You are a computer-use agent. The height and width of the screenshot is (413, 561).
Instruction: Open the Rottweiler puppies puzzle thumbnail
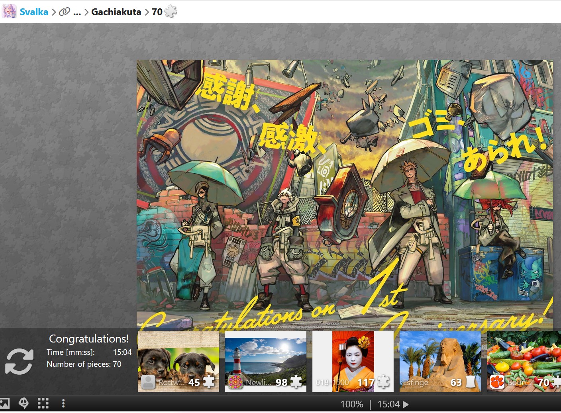pos(178,361)
